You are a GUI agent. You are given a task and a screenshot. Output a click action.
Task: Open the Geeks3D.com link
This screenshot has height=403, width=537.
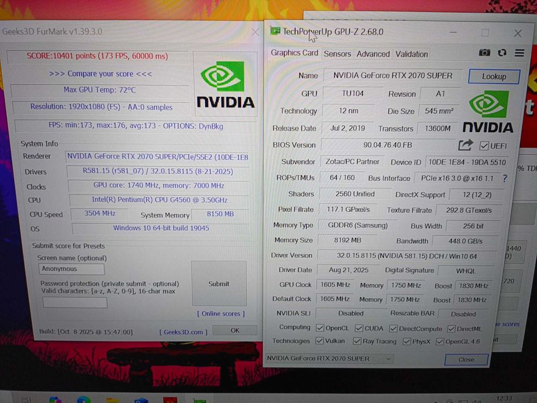[183, 332]
